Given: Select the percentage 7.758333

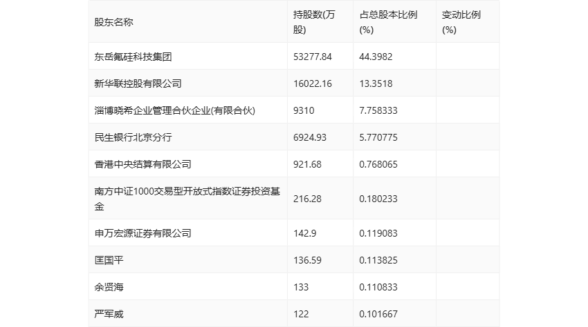Looking at the screenshot, I should coord(378,110).
